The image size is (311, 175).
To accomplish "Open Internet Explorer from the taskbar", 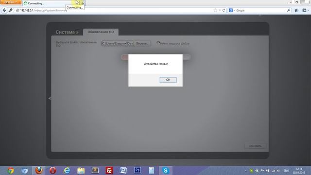I will pyautogui.click(x=67, y=171).
